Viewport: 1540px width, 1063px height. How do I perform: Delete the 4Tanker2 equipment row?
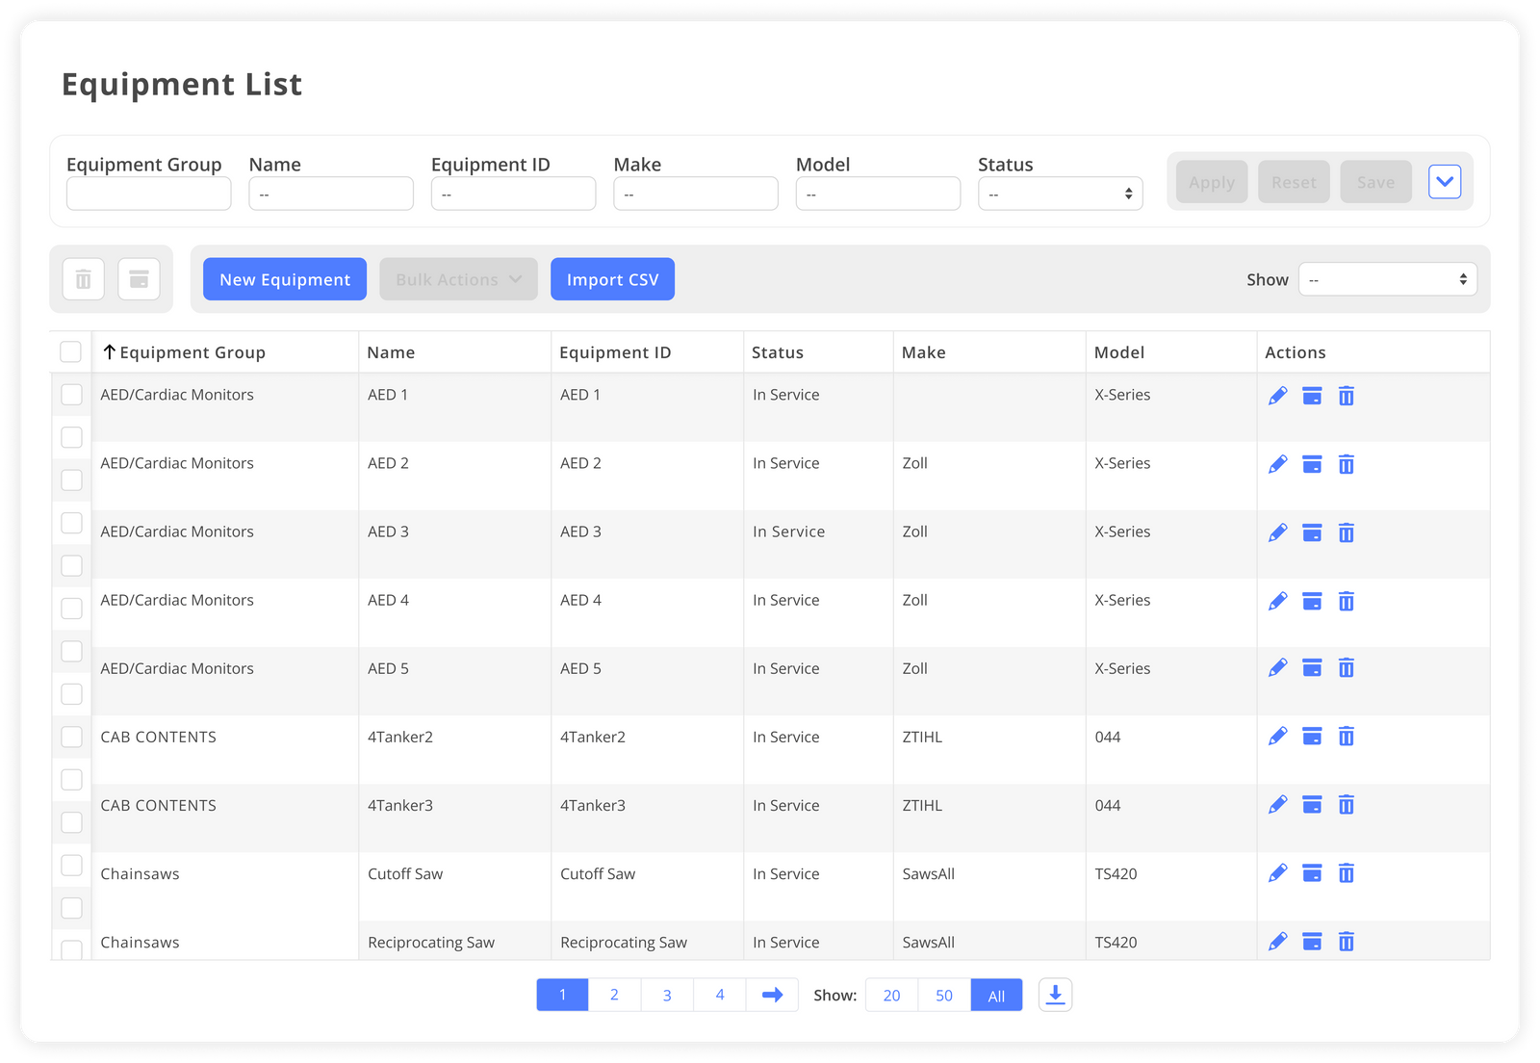(x=1346, y=736)
